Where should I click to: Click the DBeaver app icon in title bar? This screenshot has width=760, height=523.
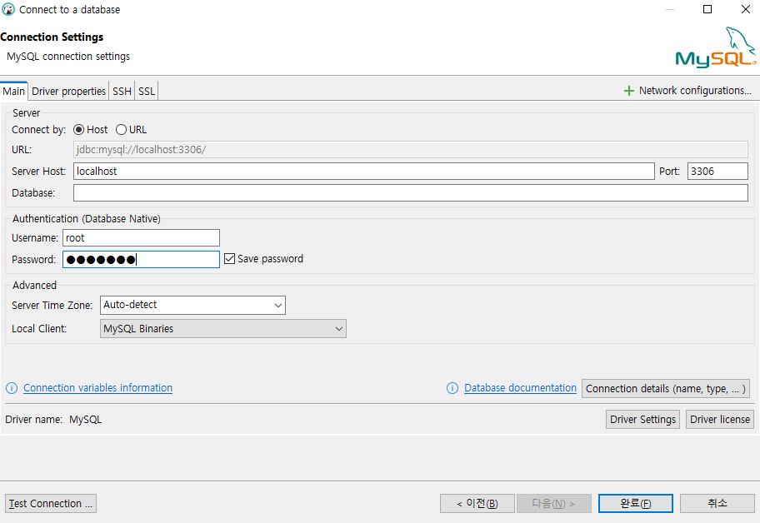click(x=8, y=9)
